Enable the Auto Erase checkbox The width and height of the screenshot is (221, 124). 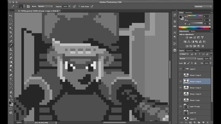point(79,7)
